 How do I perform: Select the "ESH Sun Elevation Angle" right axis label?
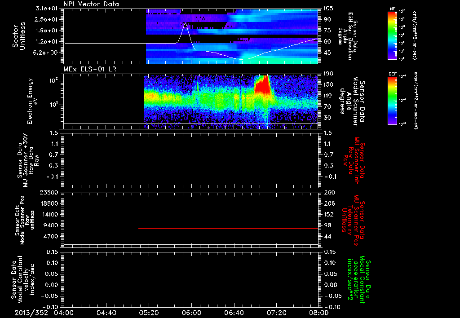tap(348, 36)
